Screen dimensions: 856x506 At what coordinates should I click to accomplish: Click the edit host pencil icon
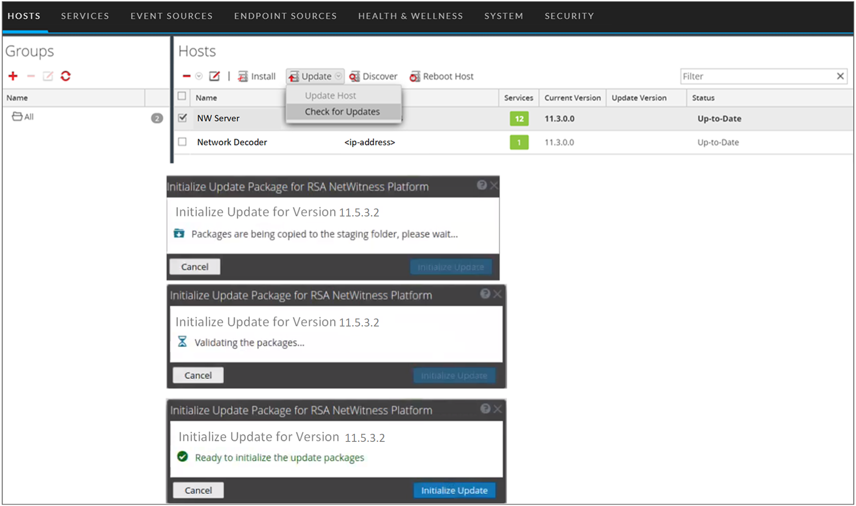214,76
